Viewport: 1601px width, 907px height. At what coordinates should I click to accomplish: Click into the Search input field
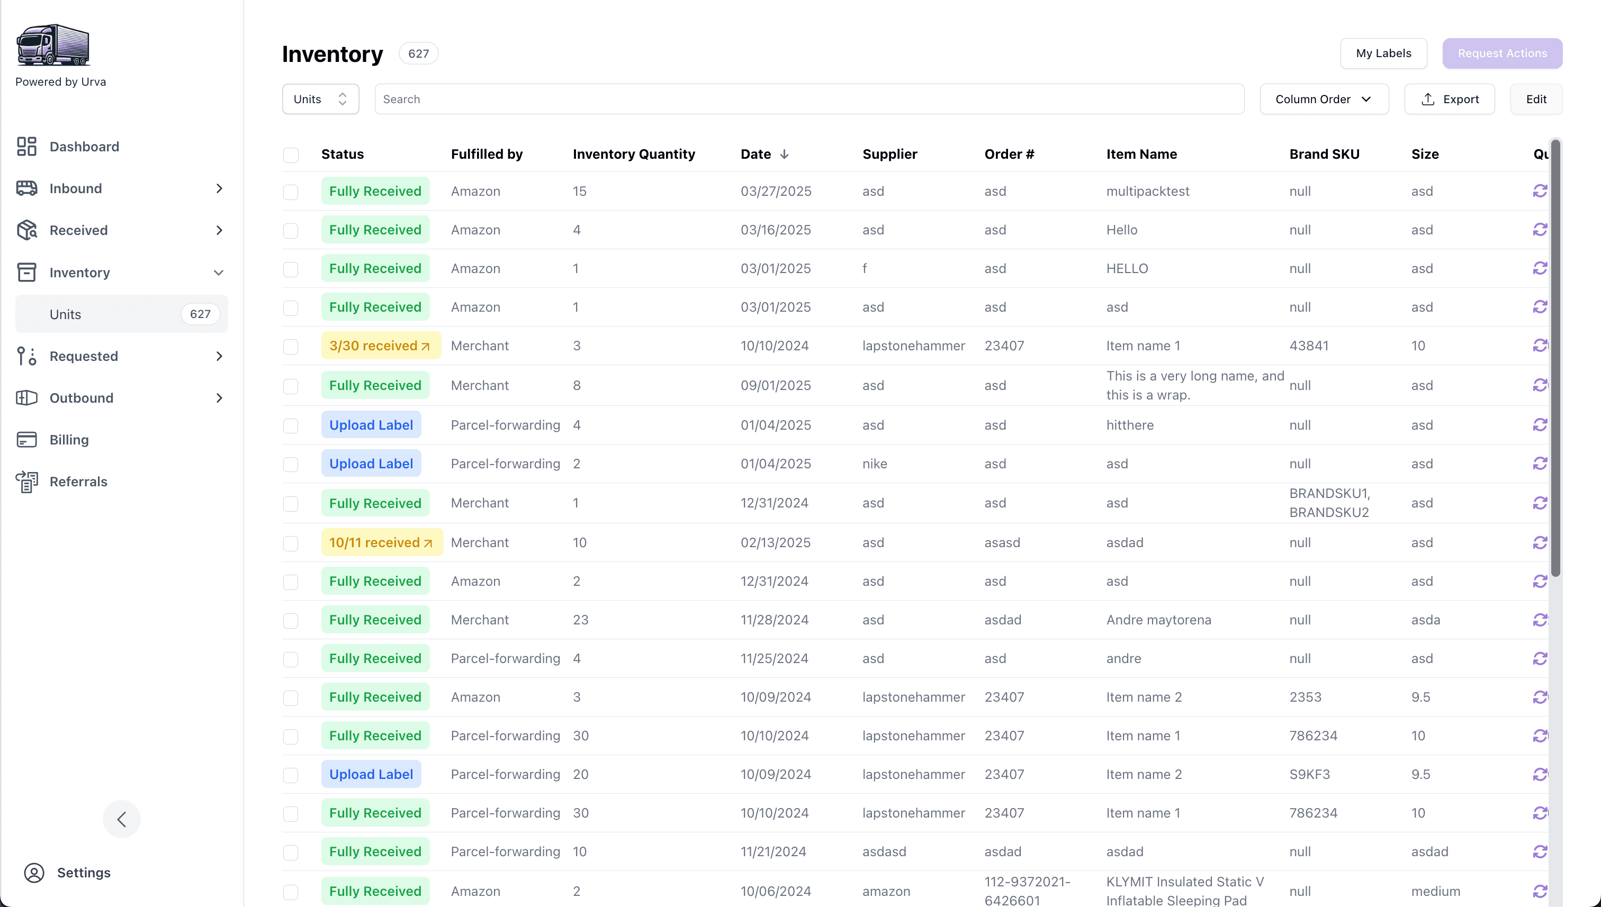(x=808, y=99)
